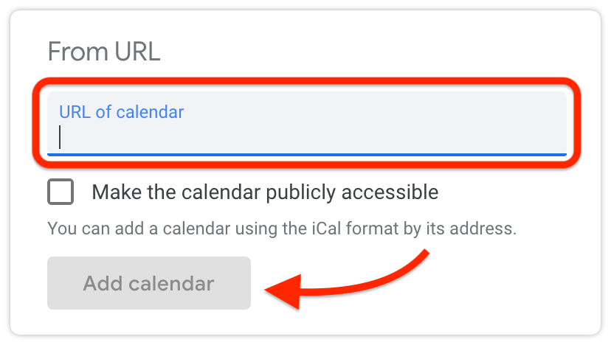611x345 pixels.
Task: Click the 'Make the calendar publicly accessible' label text
Action: click(265, 192)
